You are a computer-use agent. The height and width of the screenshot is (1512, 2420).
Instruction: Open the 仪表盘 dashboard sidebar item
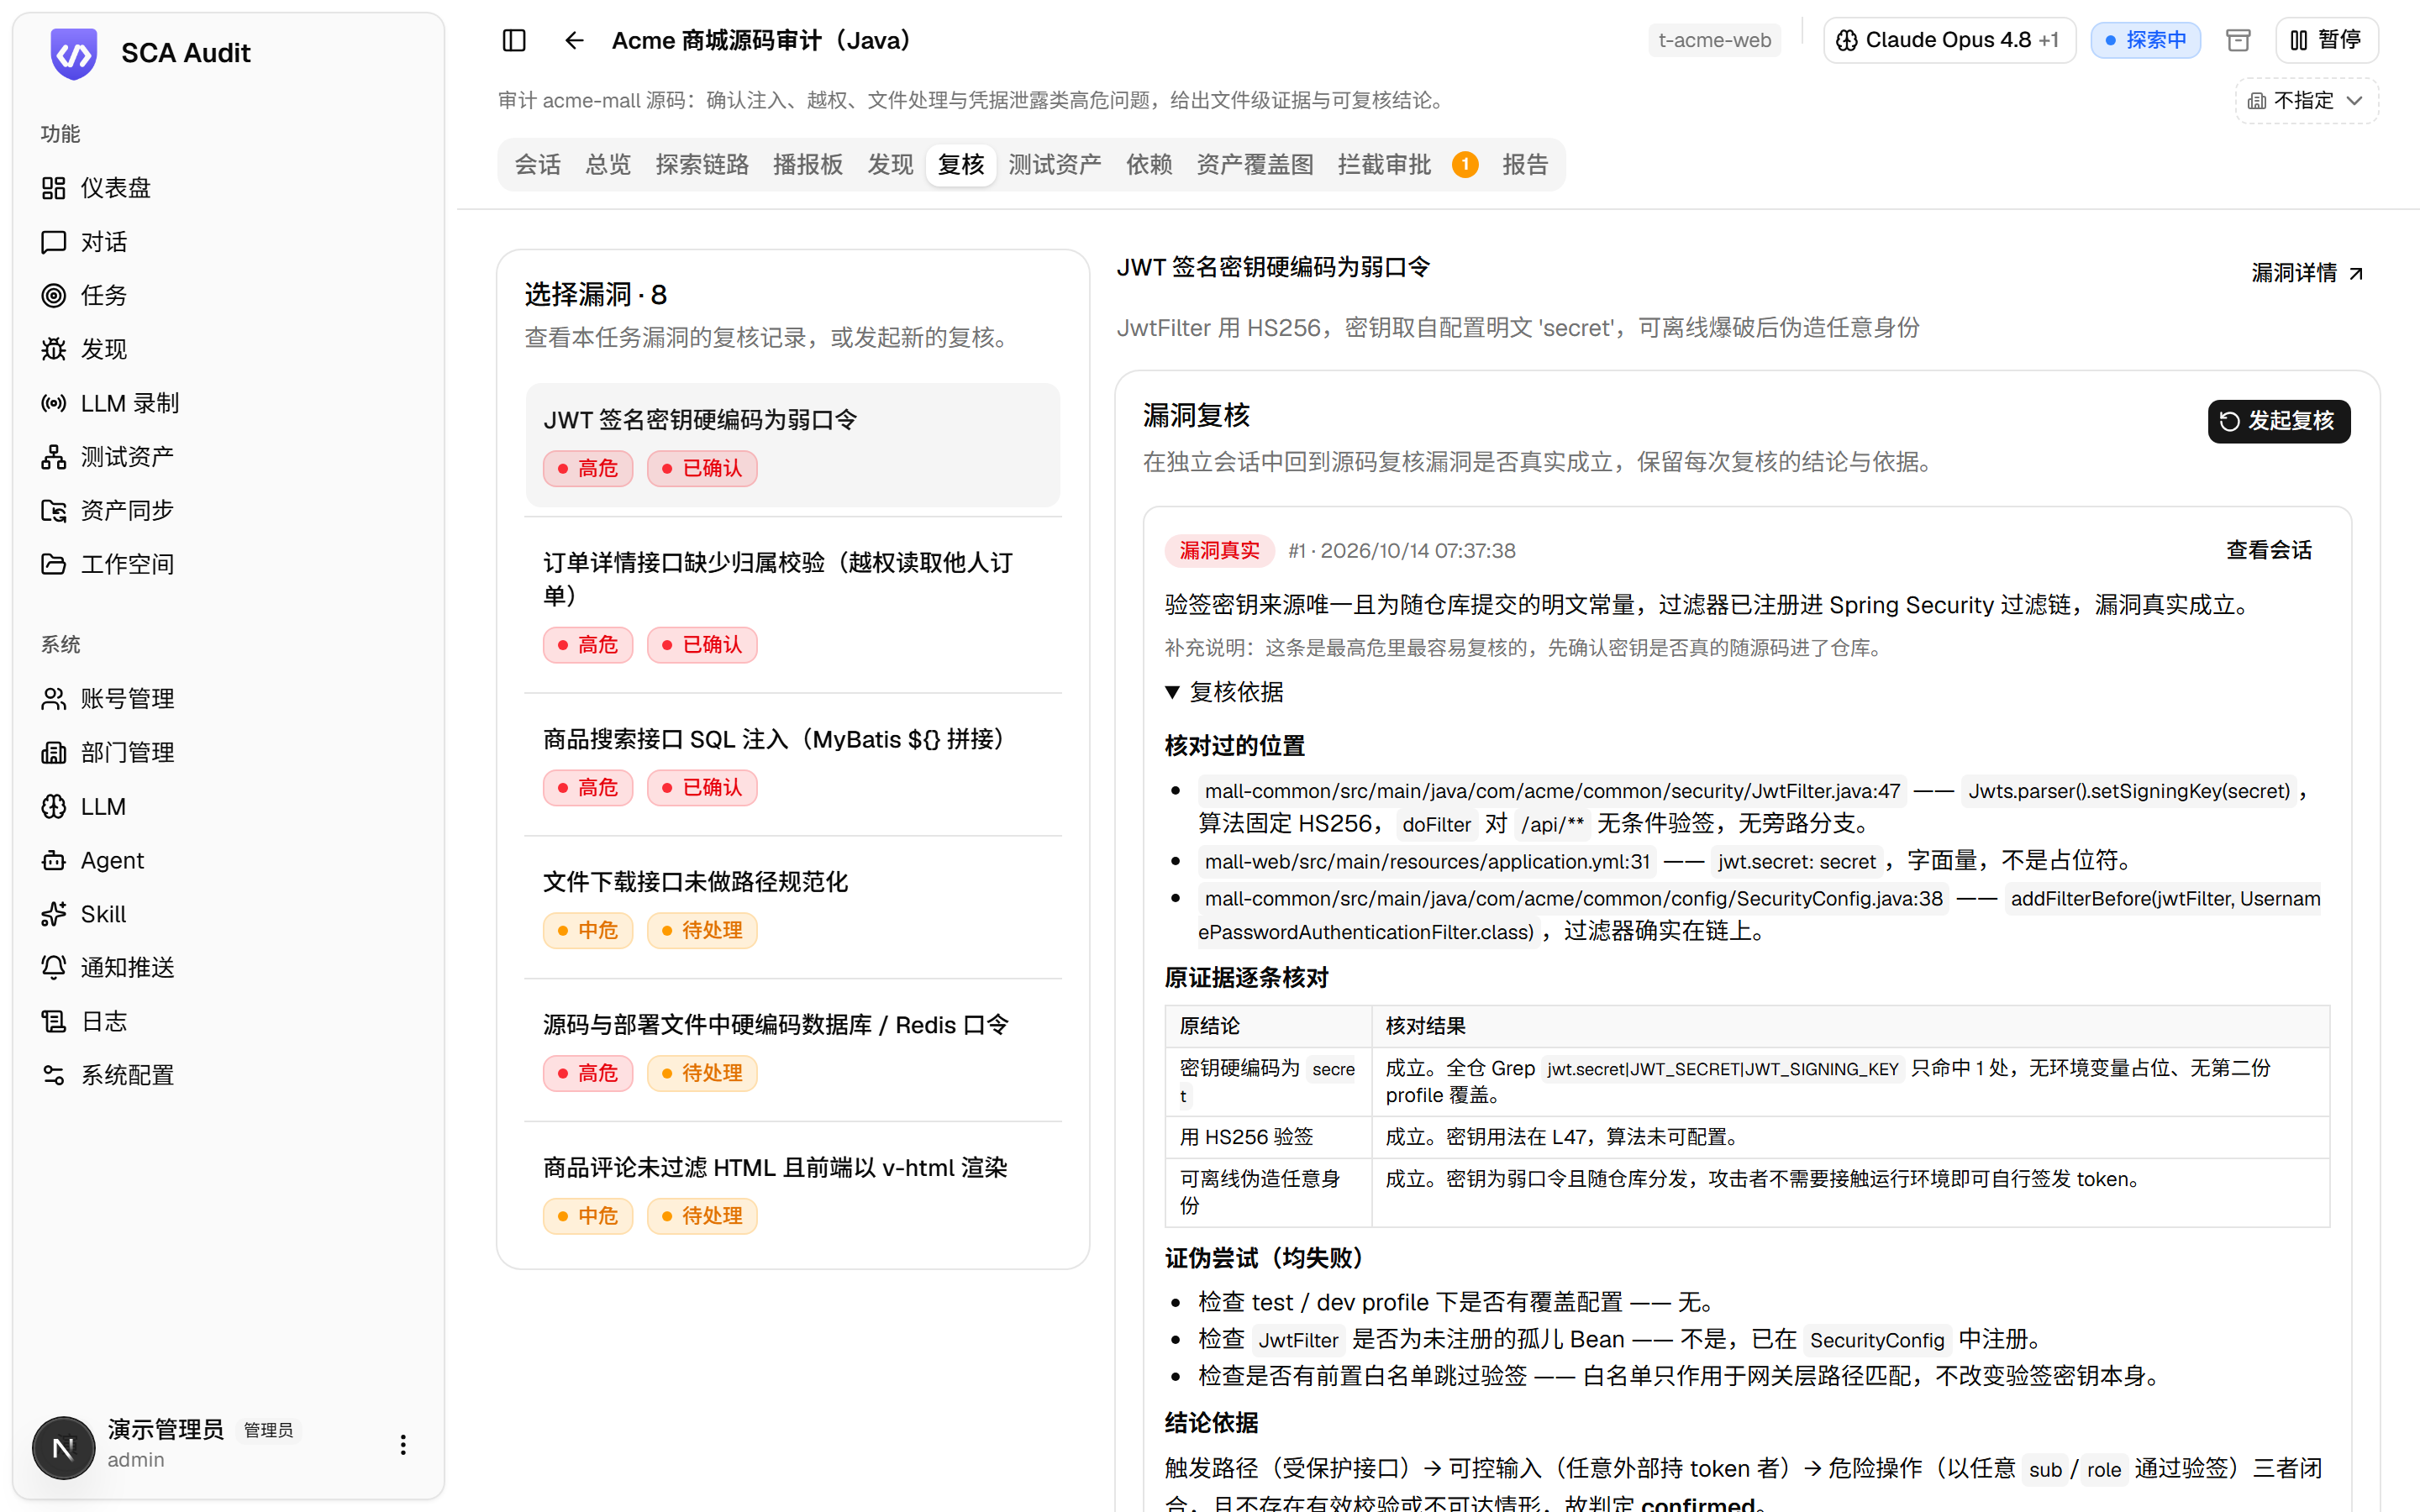pyautogui.click(x=228, y=188)
